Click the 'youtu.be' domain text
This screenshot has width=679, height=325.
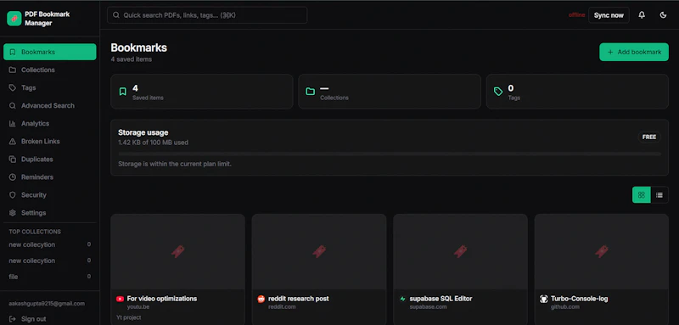coord(138,307)
